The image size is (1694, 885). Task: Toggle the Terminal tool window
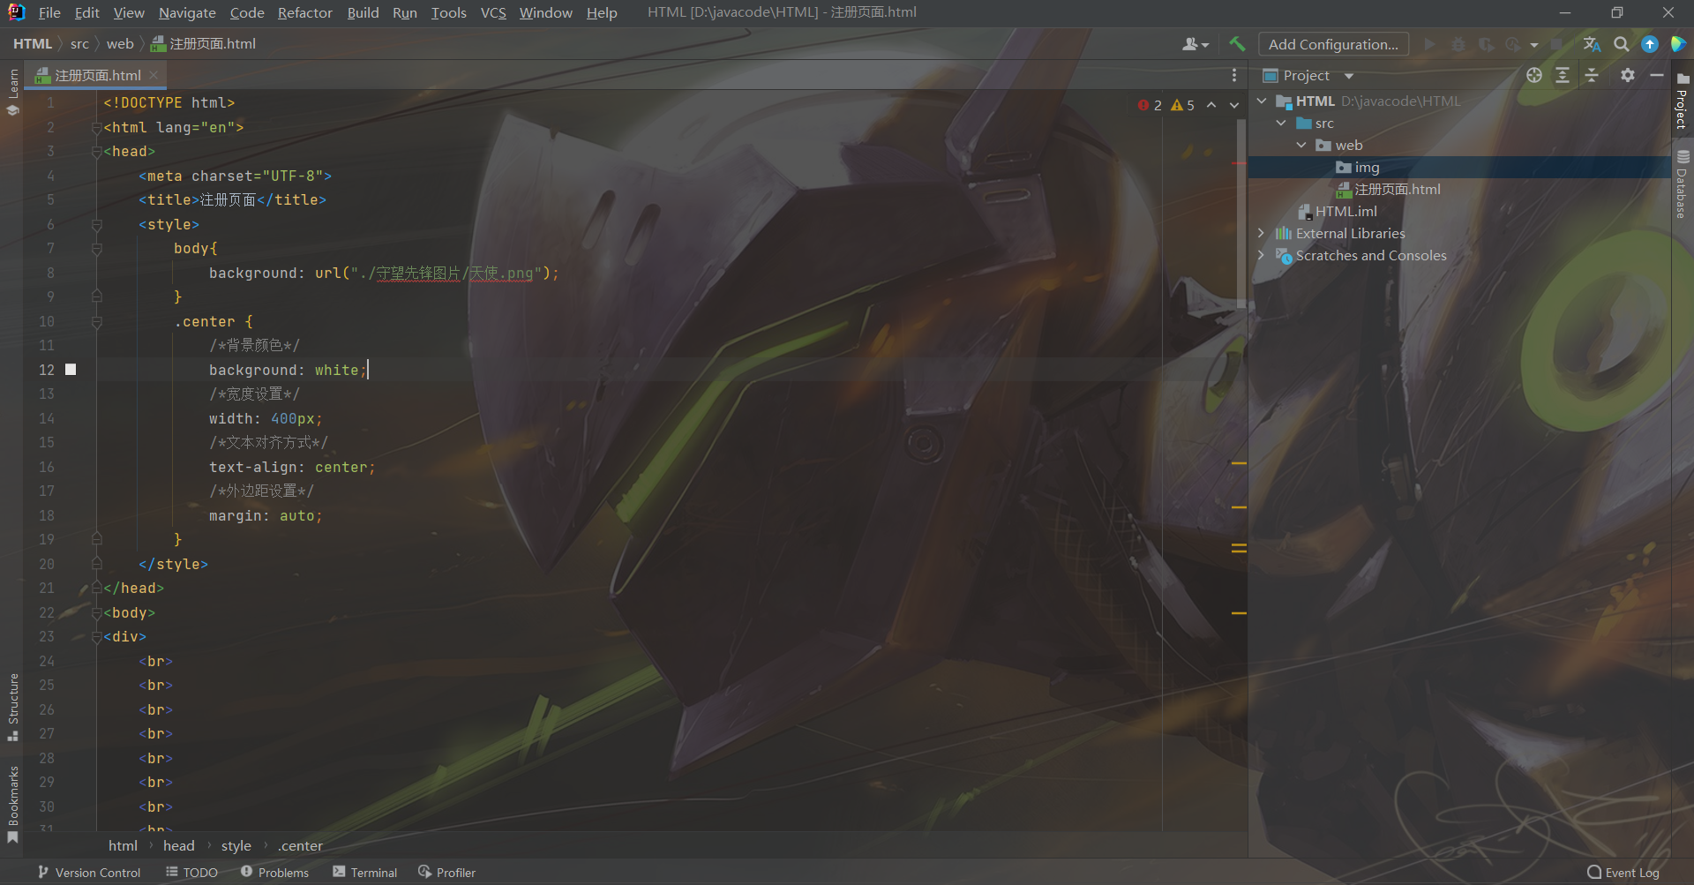point(364,873)
